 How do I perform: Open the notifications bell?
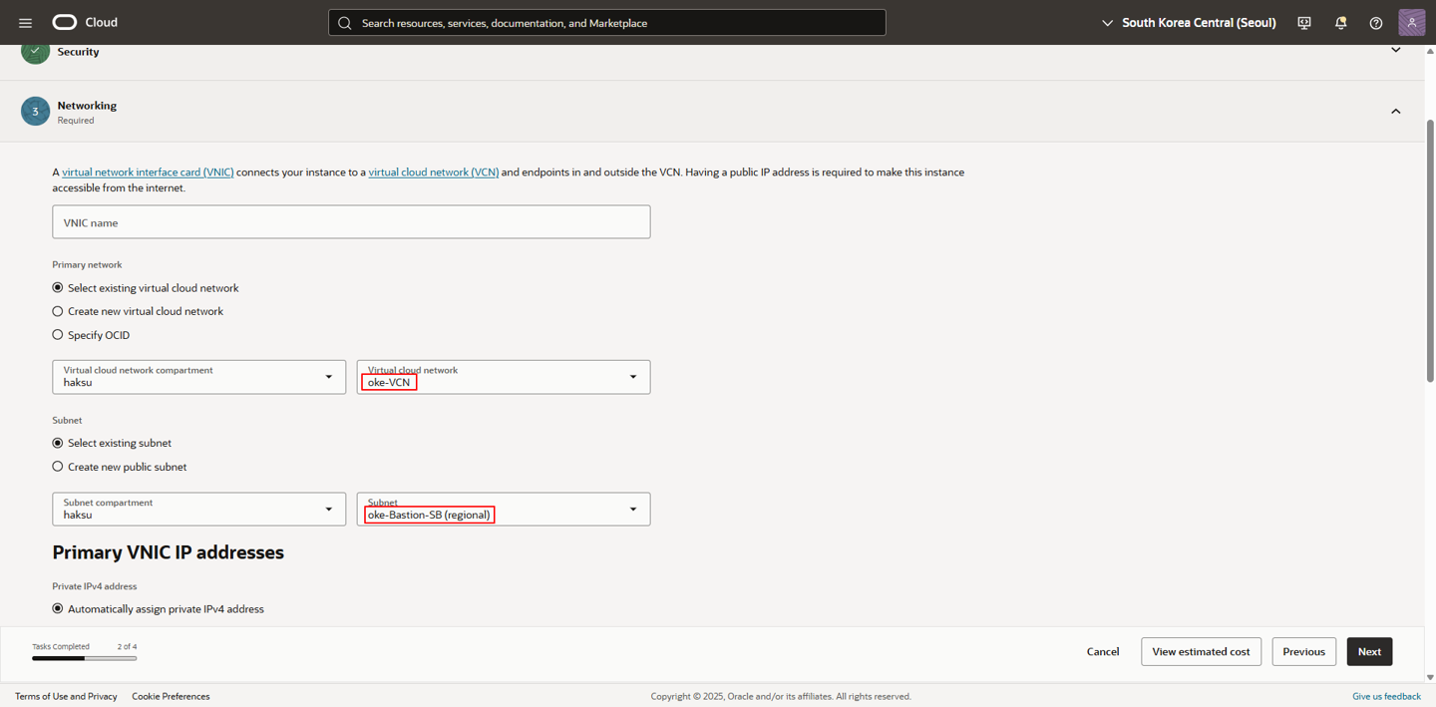1340,23
